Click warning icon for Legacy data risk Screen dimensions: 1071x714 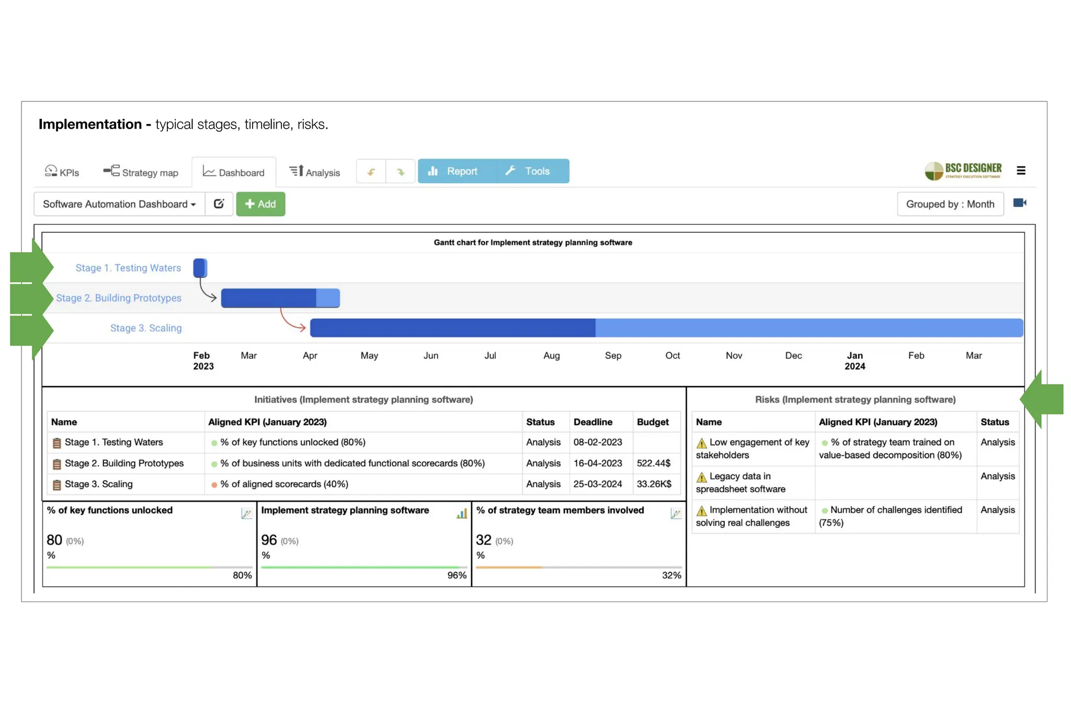(x=702, y=477)
